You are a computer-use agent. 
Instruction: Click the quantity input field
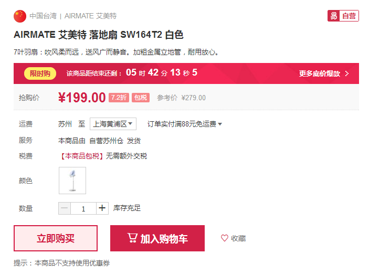pos(83,208)
